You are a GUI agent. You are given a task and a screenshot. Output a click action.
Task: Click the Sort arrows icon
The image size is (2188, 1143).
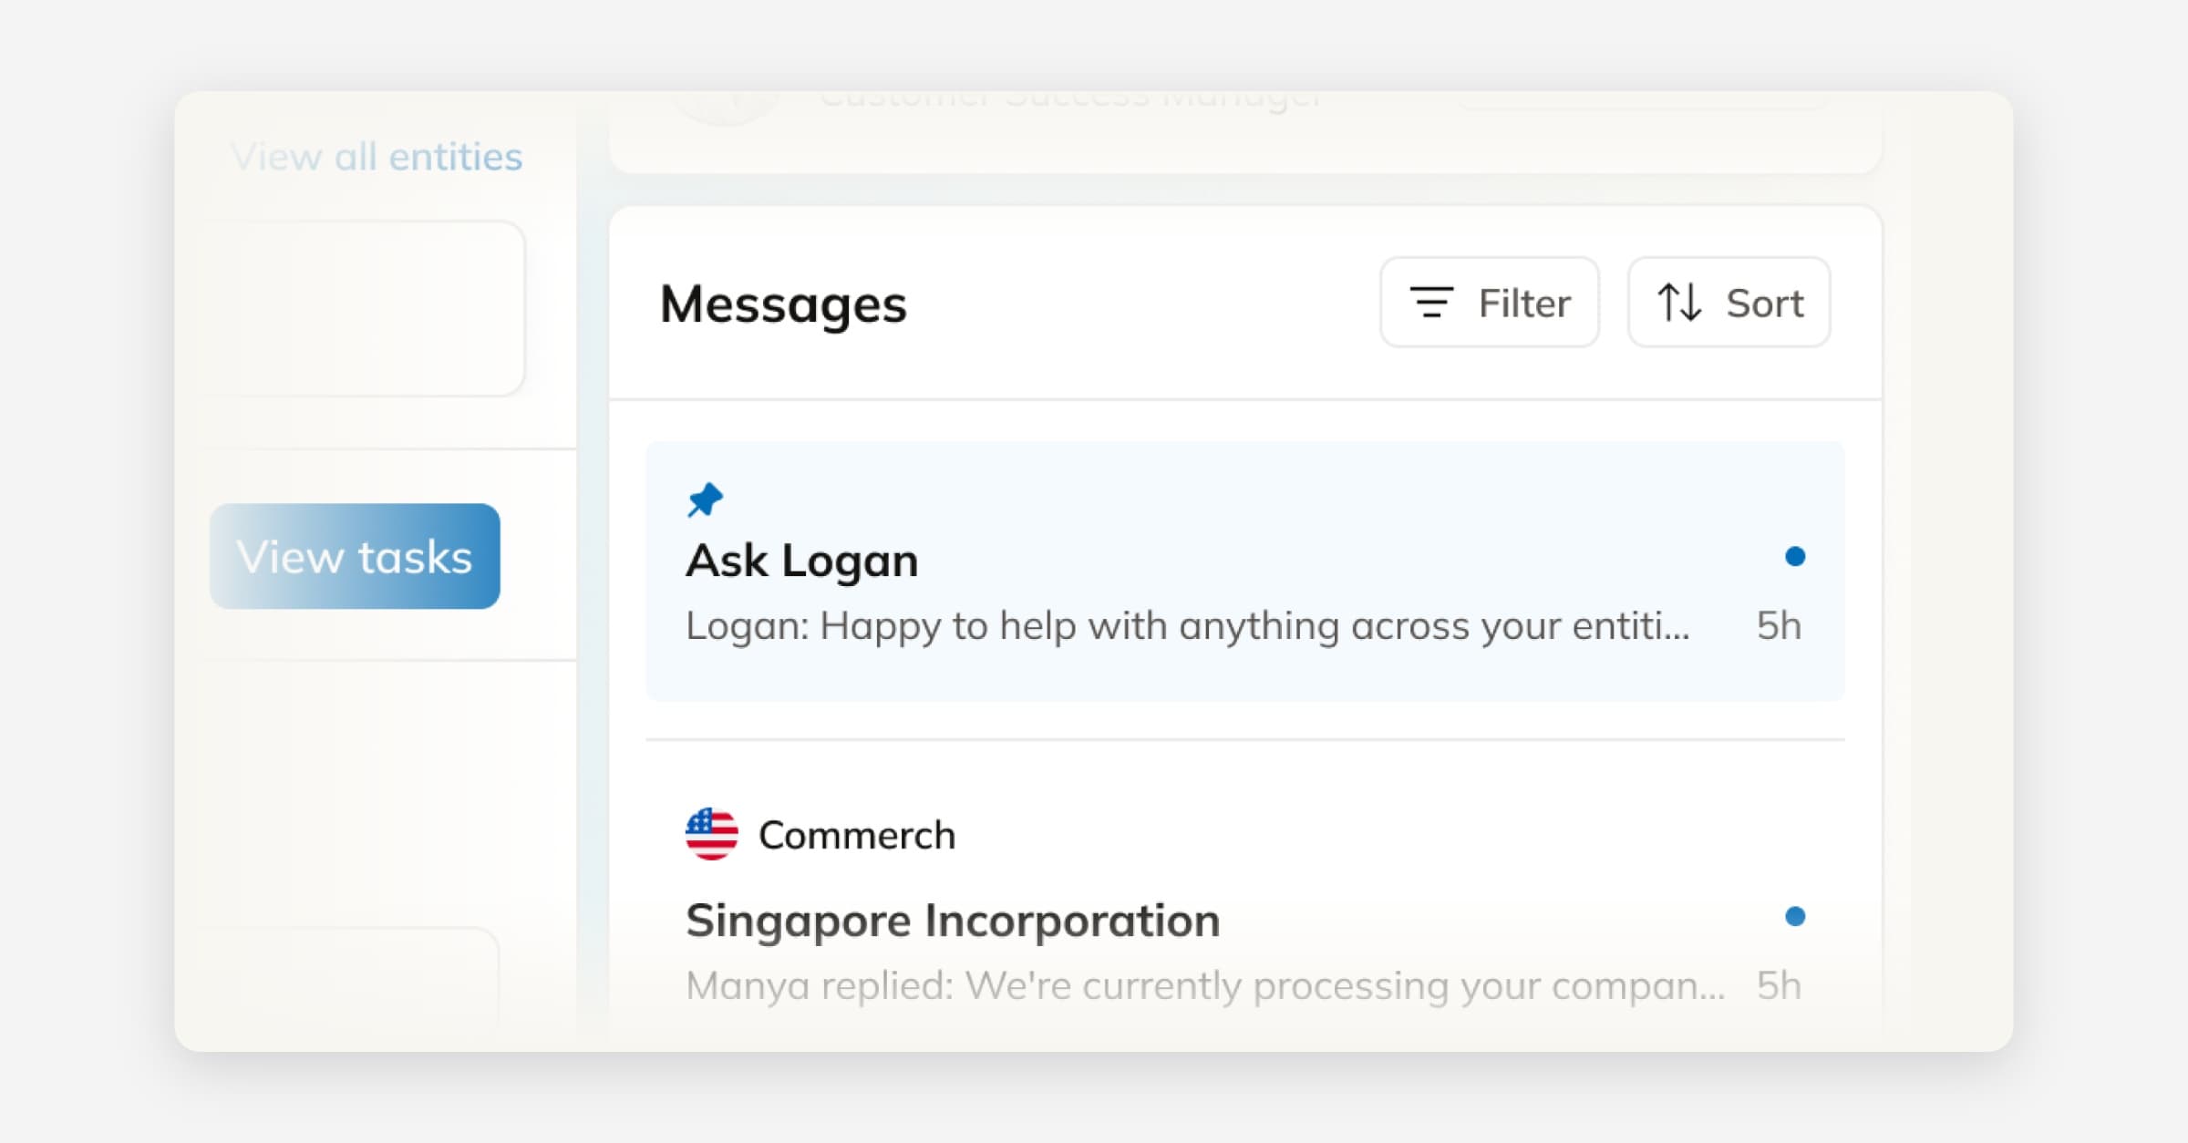click(1680, 303)
